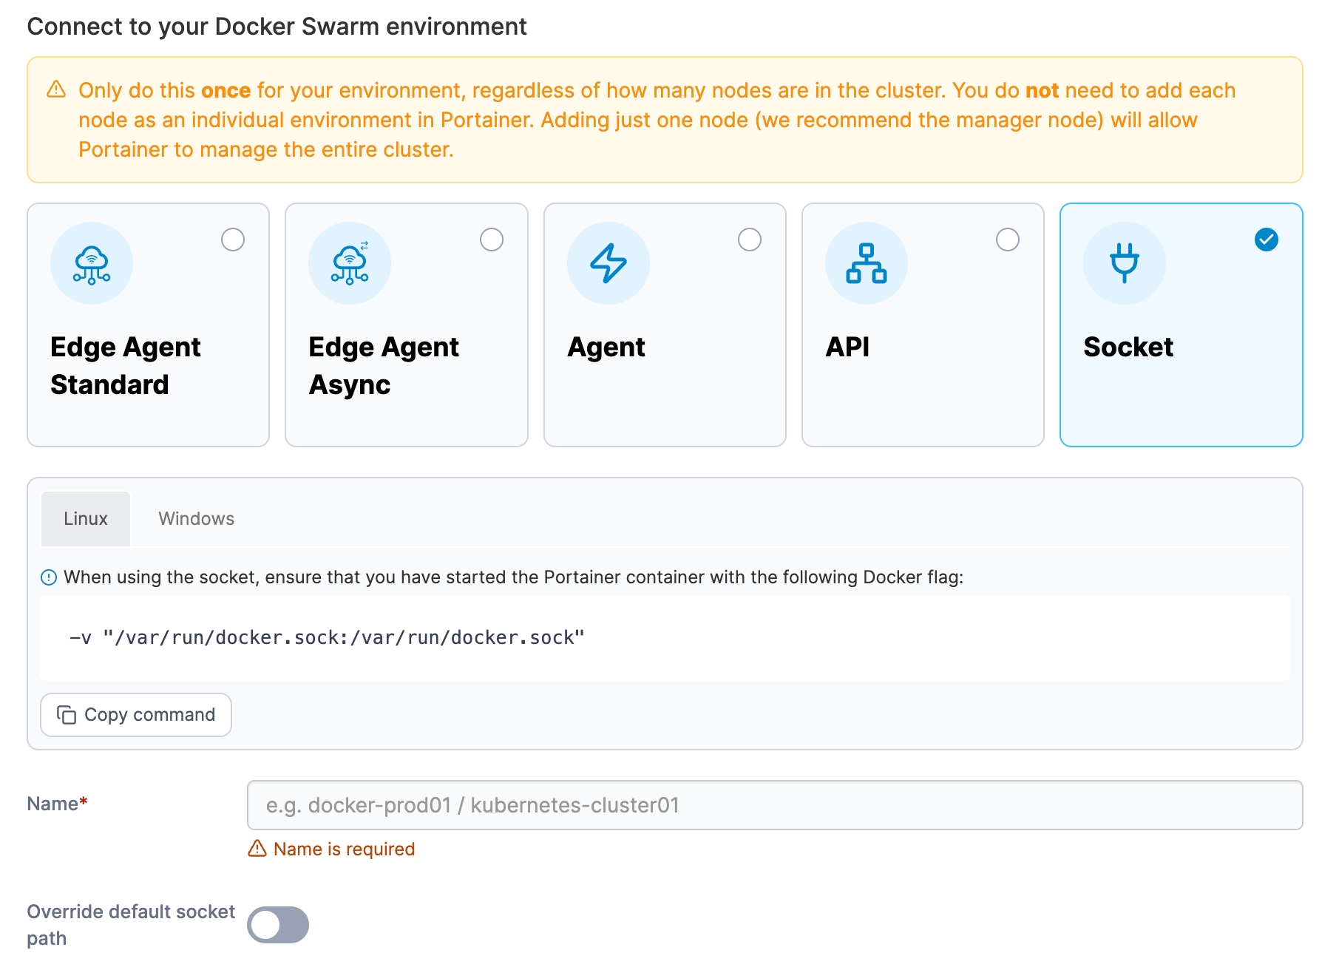Click the Edge Agent Standard cloud icon
This screenshot has width=1322, height=967.
pos(92,264)
